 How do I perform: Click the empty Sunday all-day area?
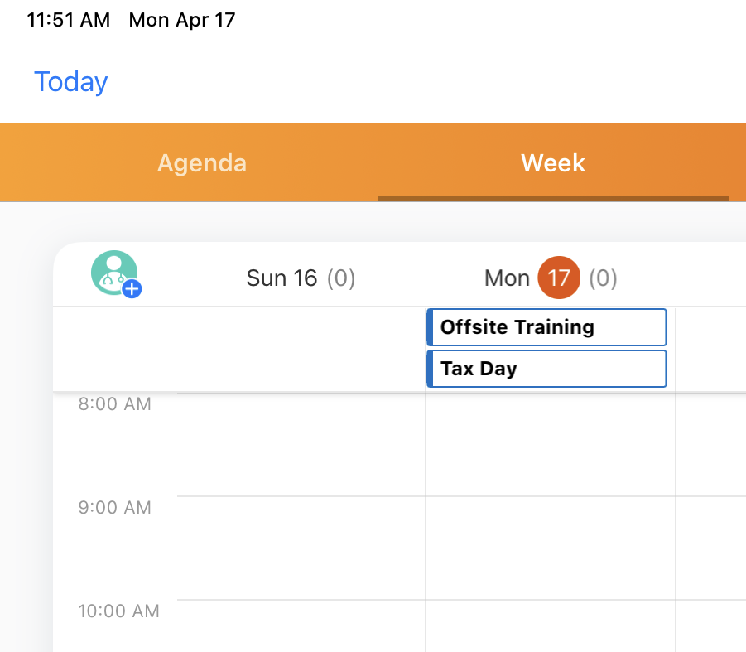pos(301,348)
